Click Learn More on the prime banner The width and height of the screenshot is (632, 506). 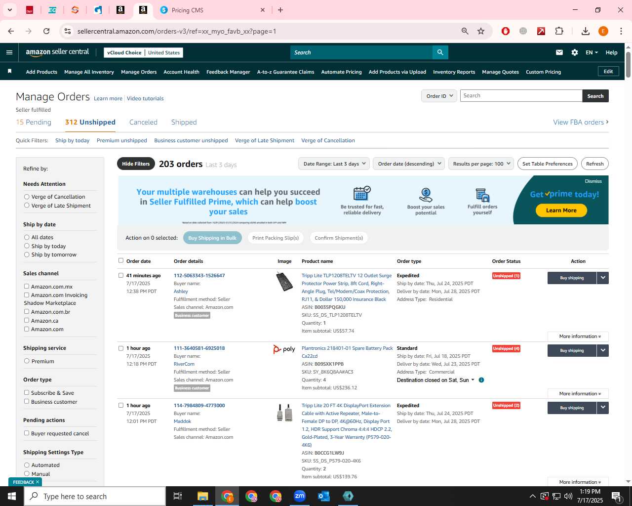[x=561, y=211]
